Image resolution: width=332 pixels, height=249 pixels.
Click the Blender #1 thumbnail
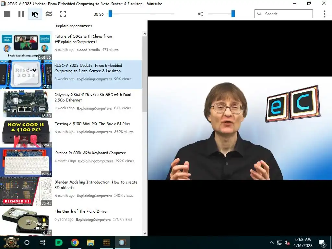coord(26,191)
